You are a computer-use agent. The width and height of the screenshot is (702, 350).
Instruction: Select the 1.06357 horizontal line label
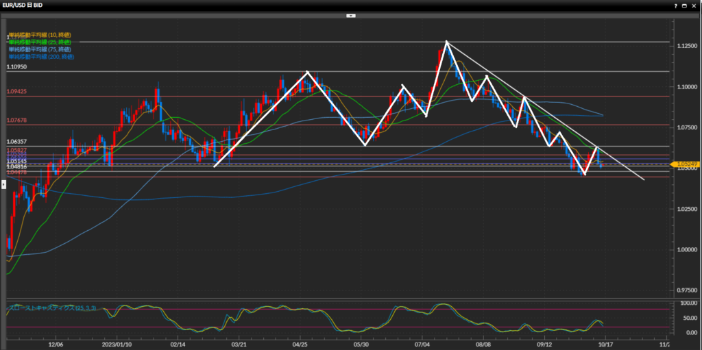[x=16, y=142]
